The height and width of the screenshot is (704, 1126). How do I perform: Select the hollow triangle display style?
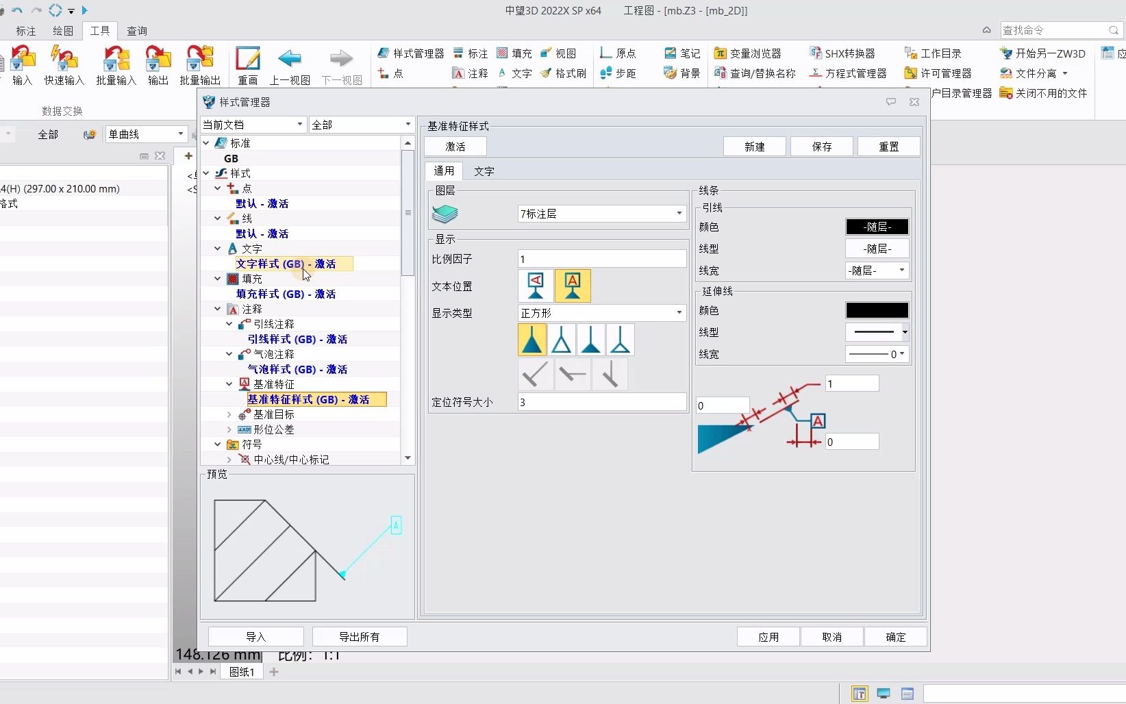(x=562, y=339)
